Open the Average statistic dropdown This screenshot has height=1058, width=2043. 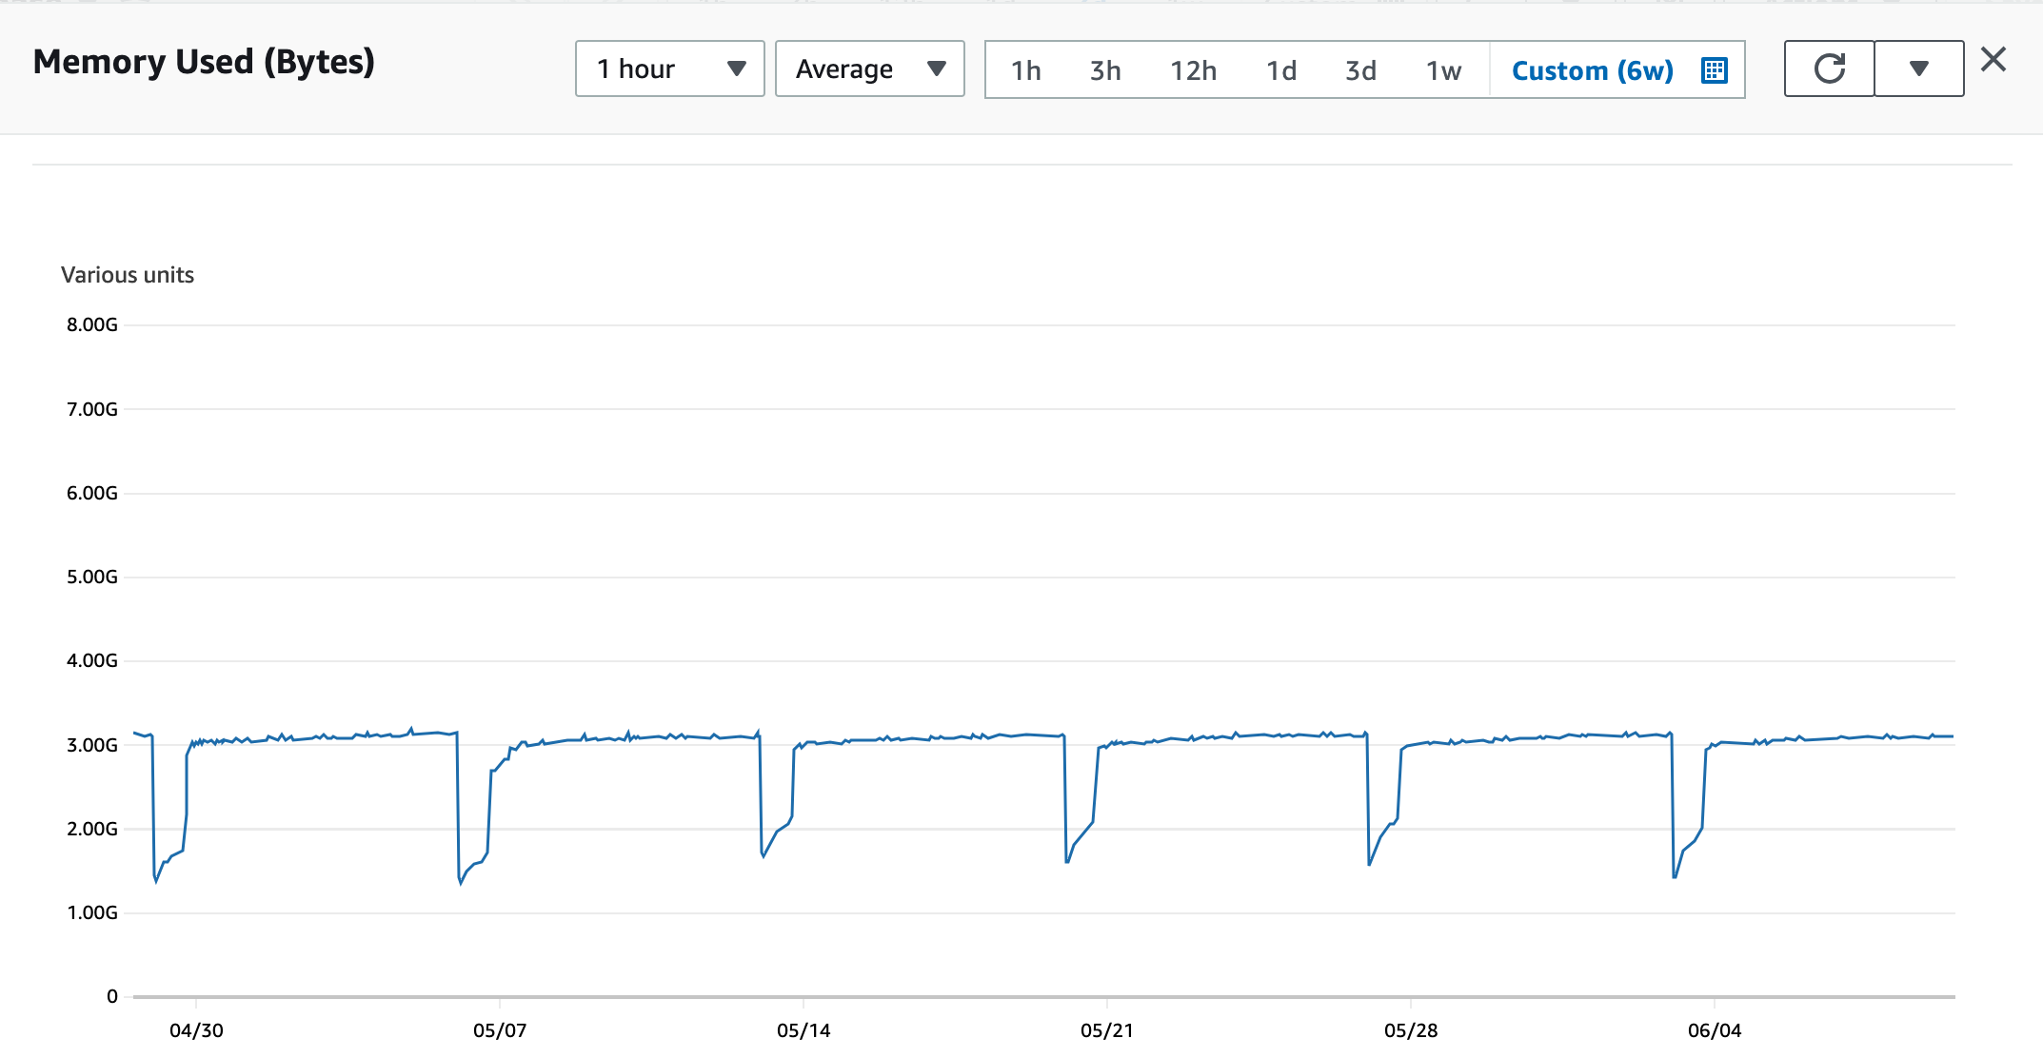click(869, 69)
